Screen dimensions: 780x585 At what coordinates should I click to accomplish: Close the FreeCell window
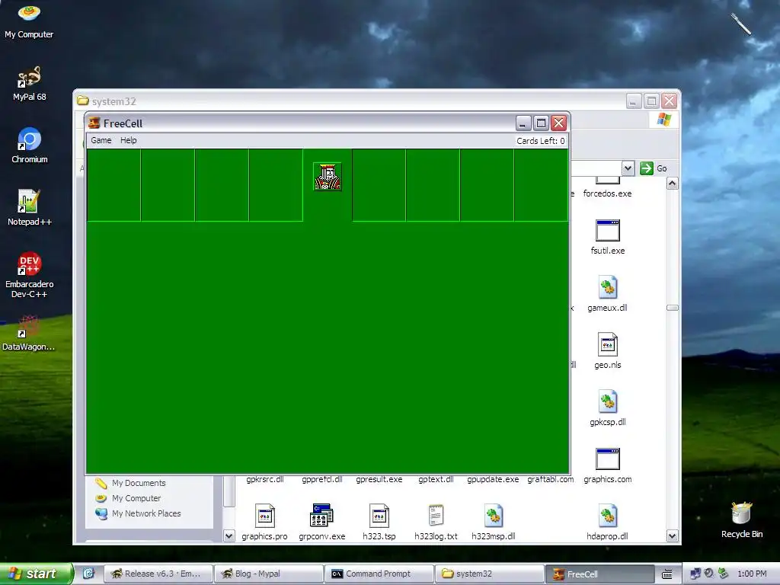pos(558,123)
